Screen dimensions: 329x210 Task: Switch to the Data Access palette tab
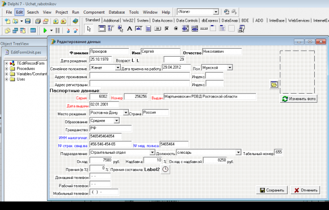pyautogui.click(x=162, y=20)
